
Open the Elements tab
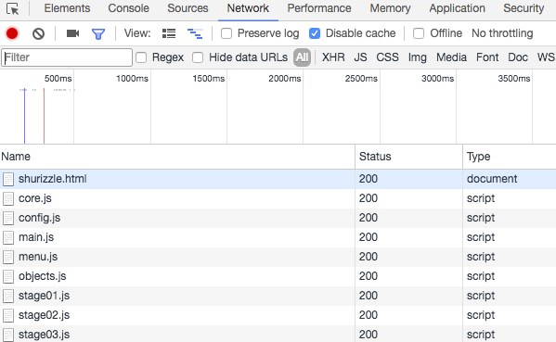click(67, 8)
